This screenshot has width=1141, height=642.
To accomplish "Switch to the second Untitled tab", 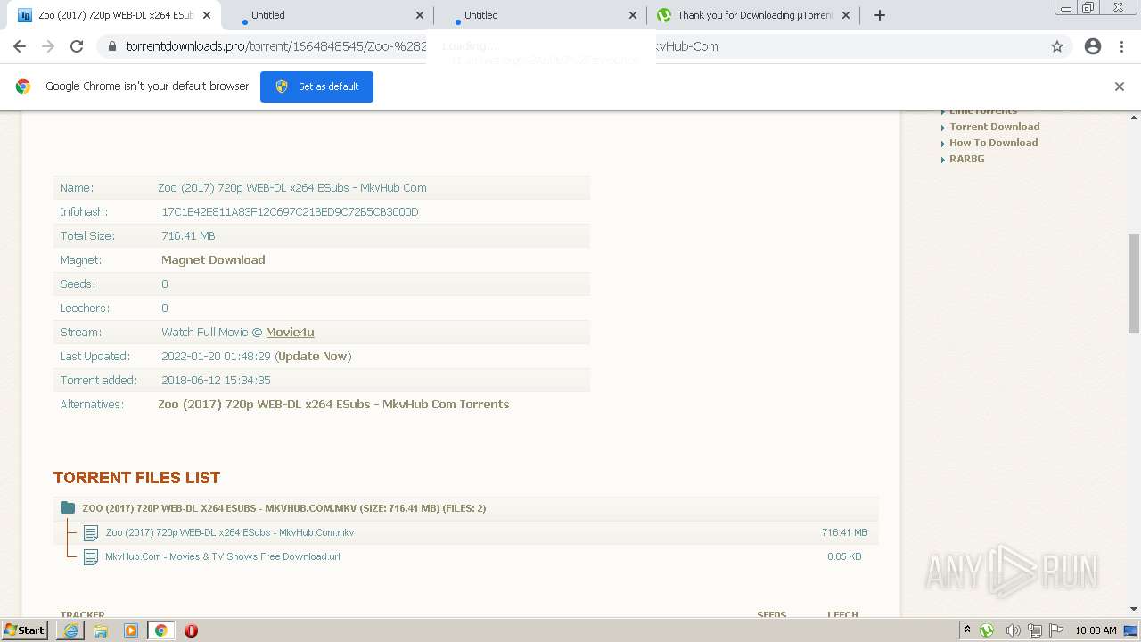I will click(x=538, y=15).
